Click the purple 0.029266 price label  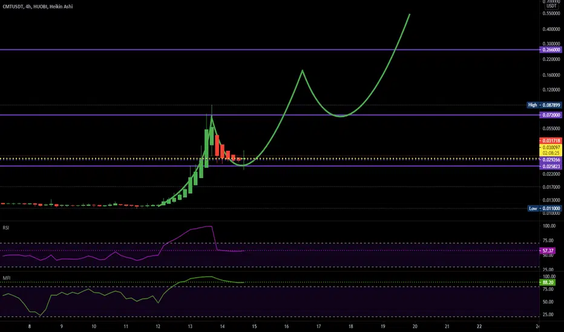tap(551, 160)
